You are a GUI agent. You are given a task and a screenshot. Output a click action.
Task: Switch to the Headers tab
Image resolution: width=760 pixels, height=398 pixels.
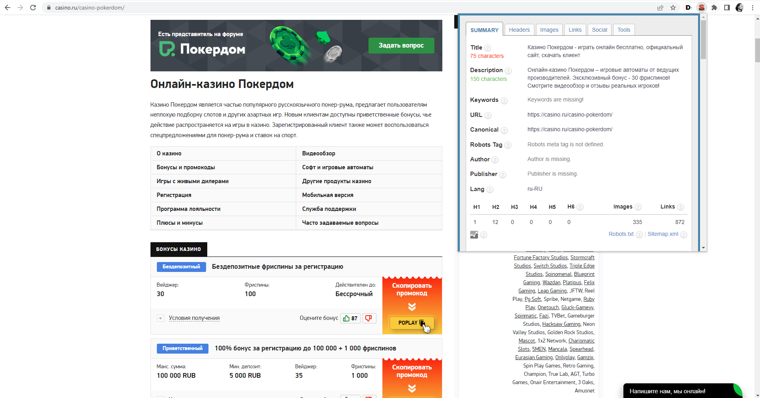[x=519, y=30]
